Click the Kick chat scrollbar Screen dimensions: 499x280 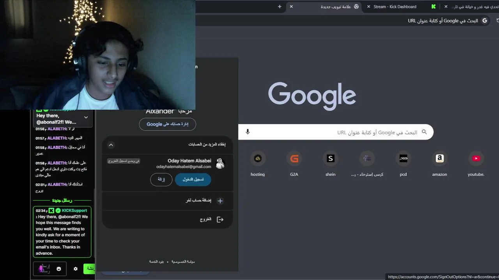coord(94,224)
